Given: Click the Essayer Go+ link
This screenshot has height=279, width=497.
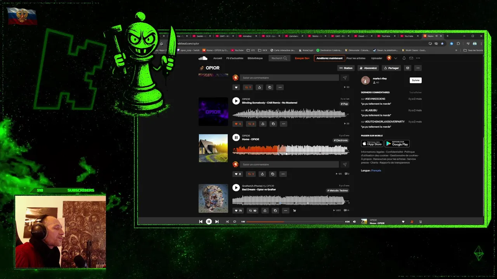Looking at the screenshot, I should (302, 58).
